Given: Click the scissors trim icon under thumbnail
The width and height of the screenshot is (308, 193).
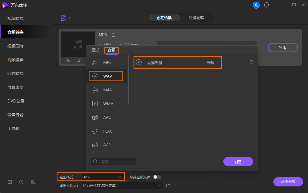Looking at the screenshot, I should pos(68,60).
